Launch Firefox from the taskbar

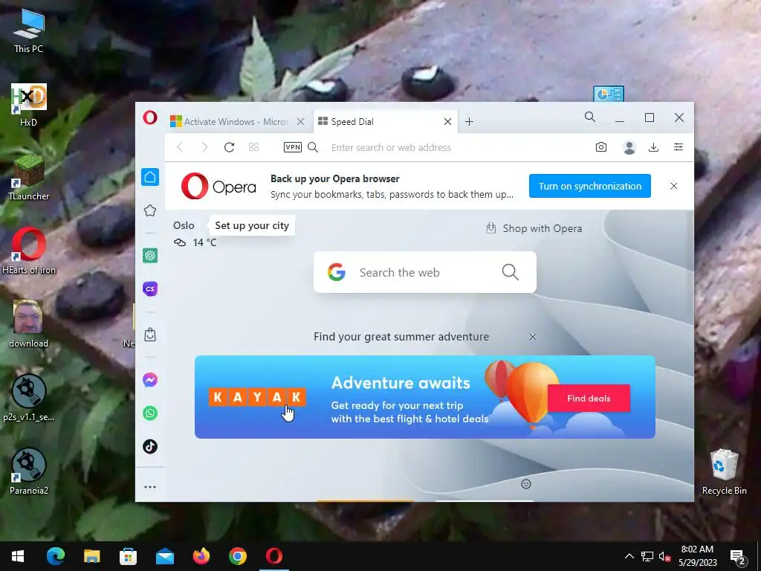point(201,556)
